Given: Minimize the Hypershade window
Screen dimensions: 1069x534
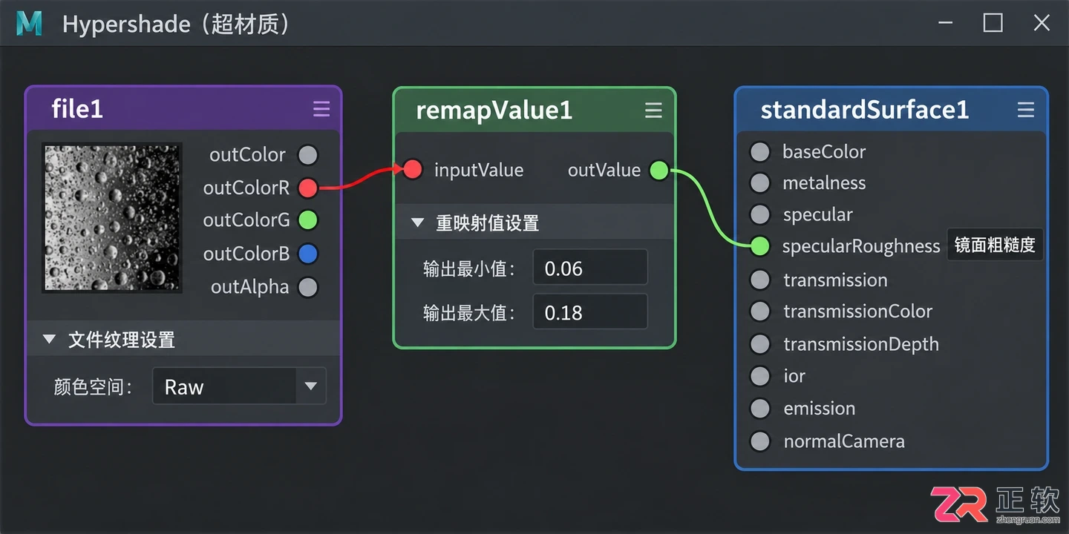Looking at the screenshot, I should point(946,23).
